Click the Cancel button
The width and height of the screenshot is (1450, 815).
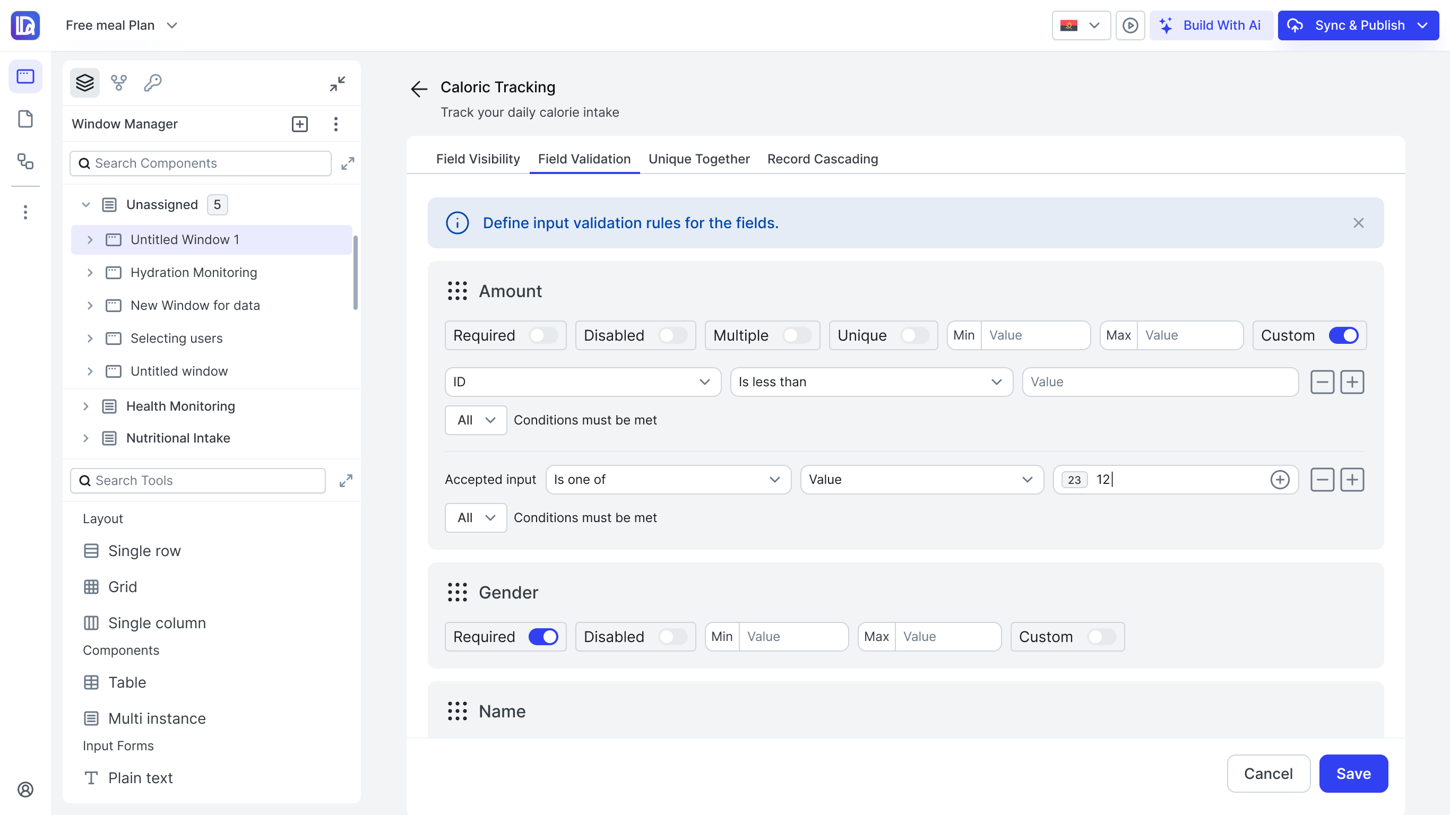tap(1268, 774)
